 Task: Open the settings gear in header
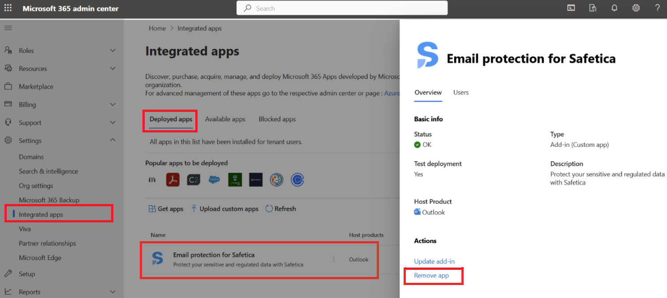pos(636,8)
